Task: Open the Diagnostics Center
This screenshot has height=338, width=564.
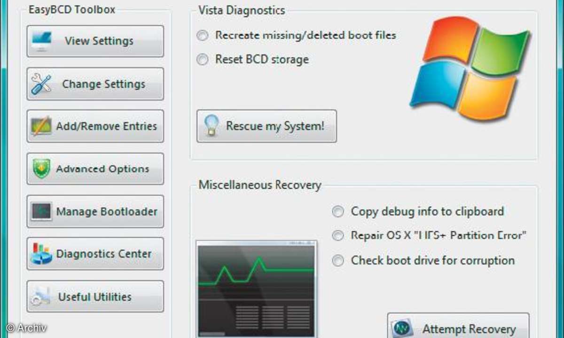Action: (x=95, y=254)
